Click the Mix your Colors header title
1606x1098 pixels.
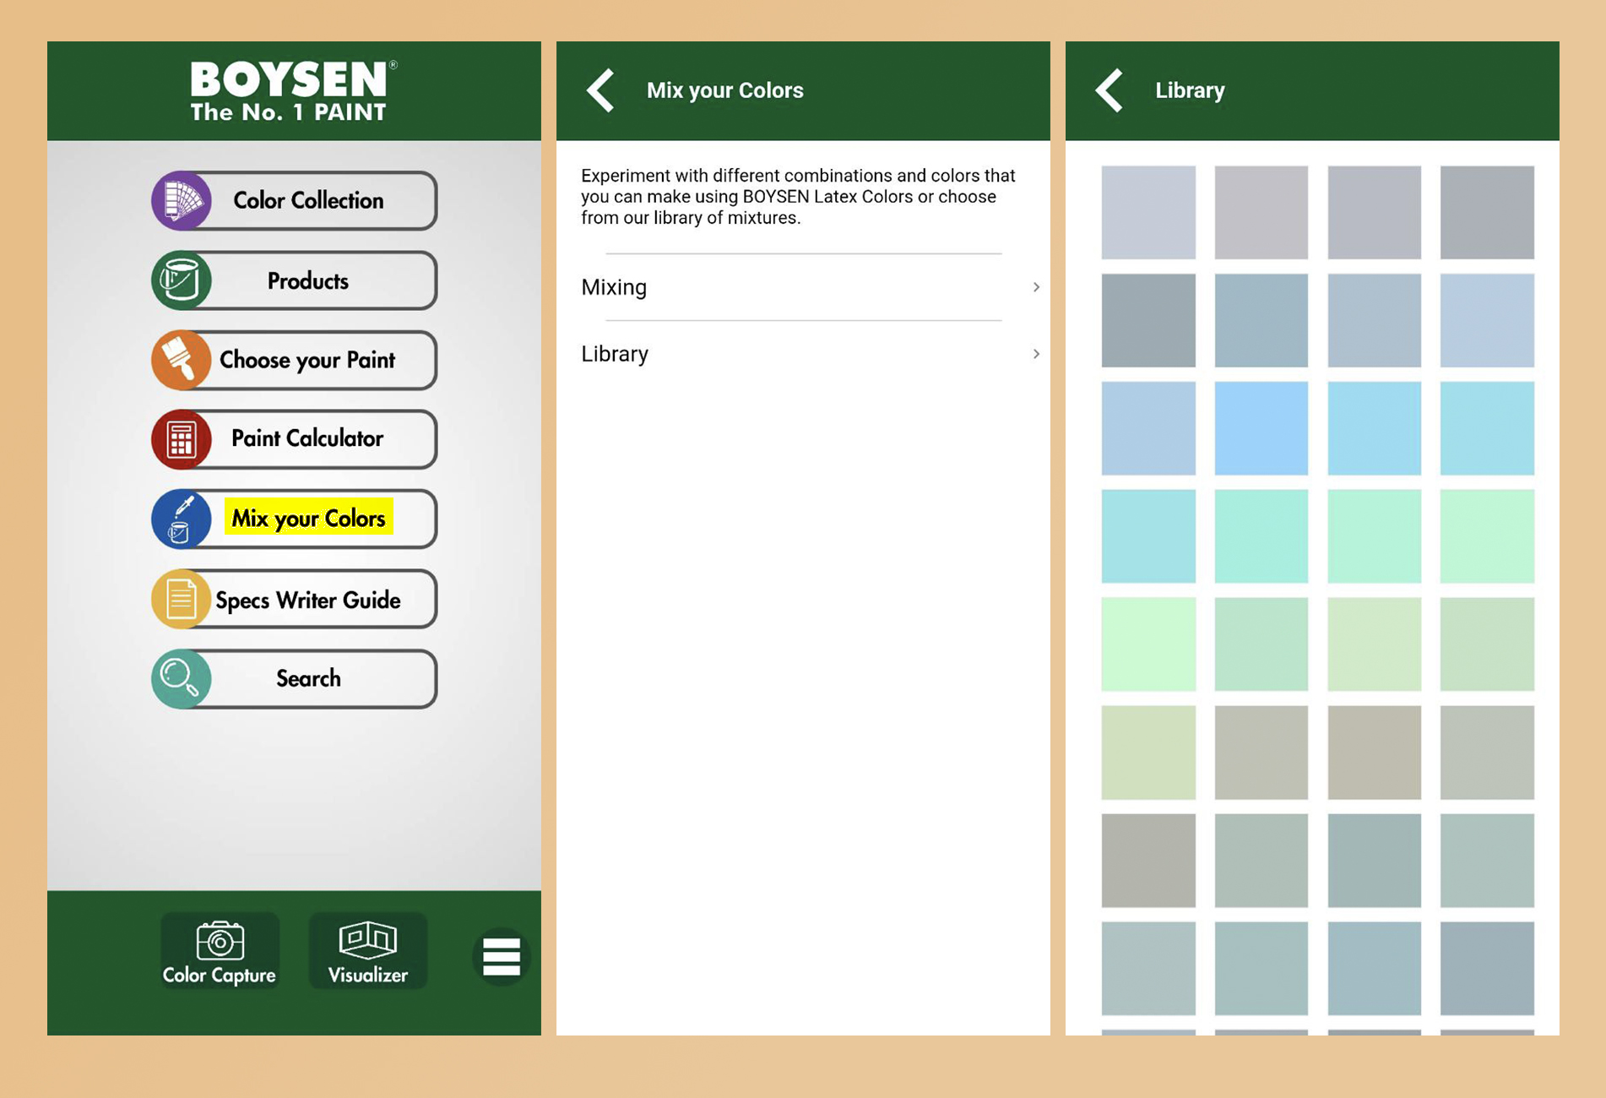(724, 90)
